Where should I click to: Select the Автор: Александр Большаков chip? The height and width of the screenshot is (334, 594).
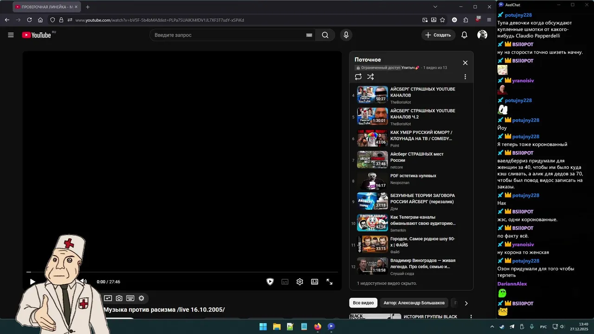click(414, 303)
